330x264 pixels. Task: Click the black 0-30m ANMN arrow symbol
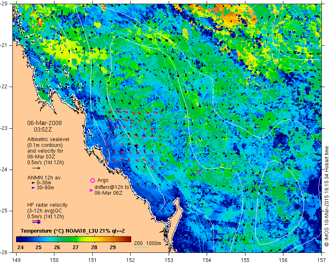[33, 183]
